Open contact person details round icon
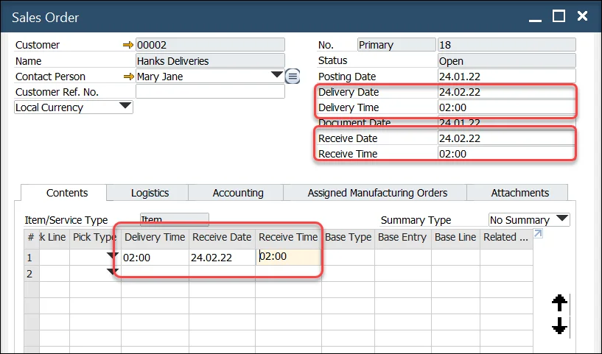The image size is (602, 354). pyautogui.click(x=293, y=76)
